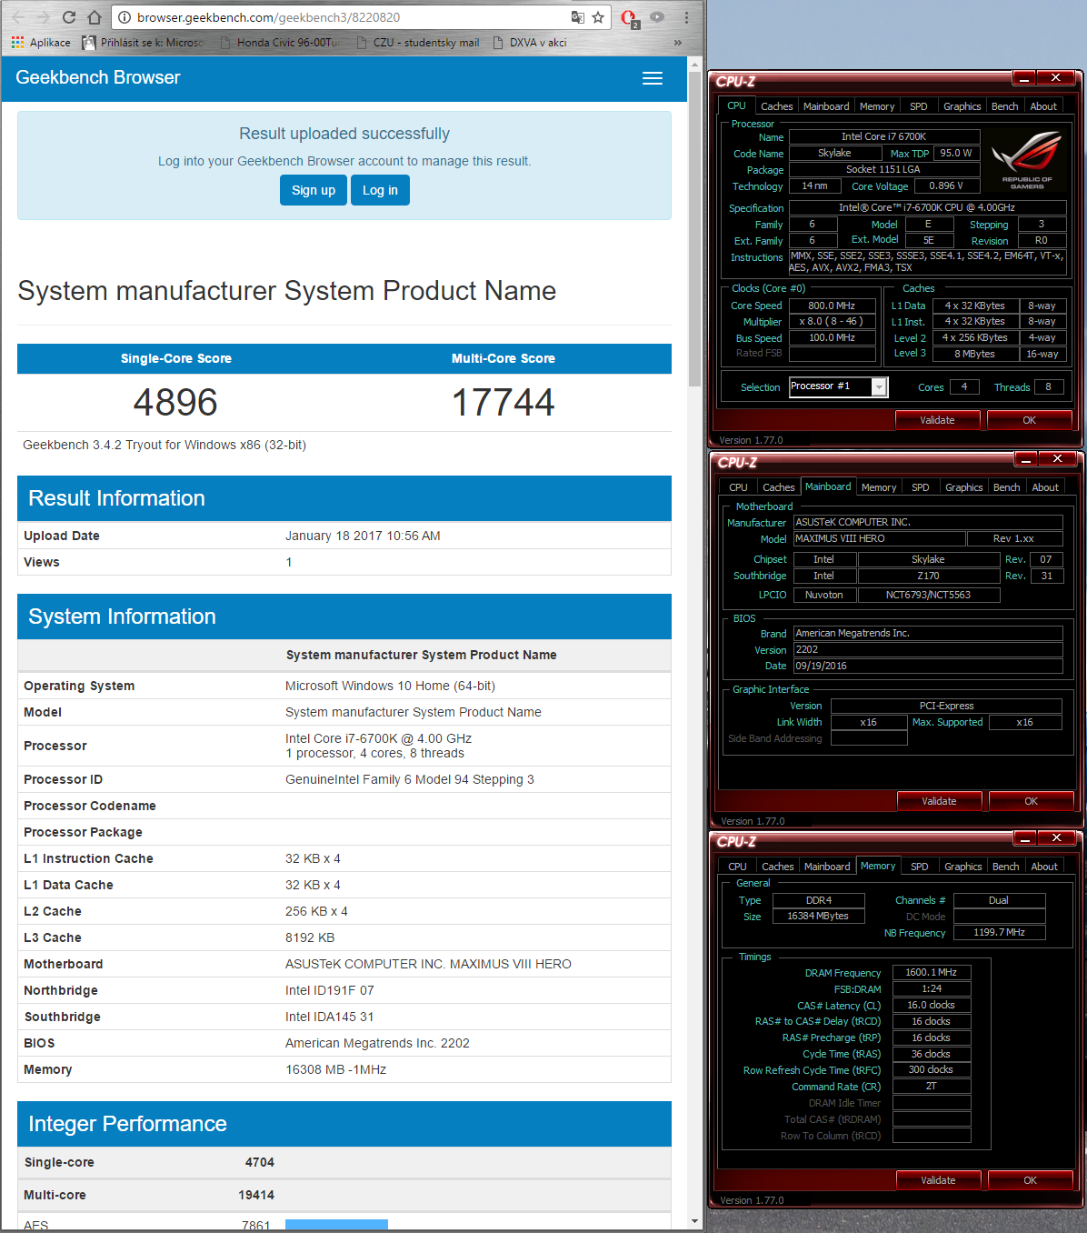The height and width of the screenshot is (1233, 1087).
Task: Click the Log in button
Action: [380, 190]
